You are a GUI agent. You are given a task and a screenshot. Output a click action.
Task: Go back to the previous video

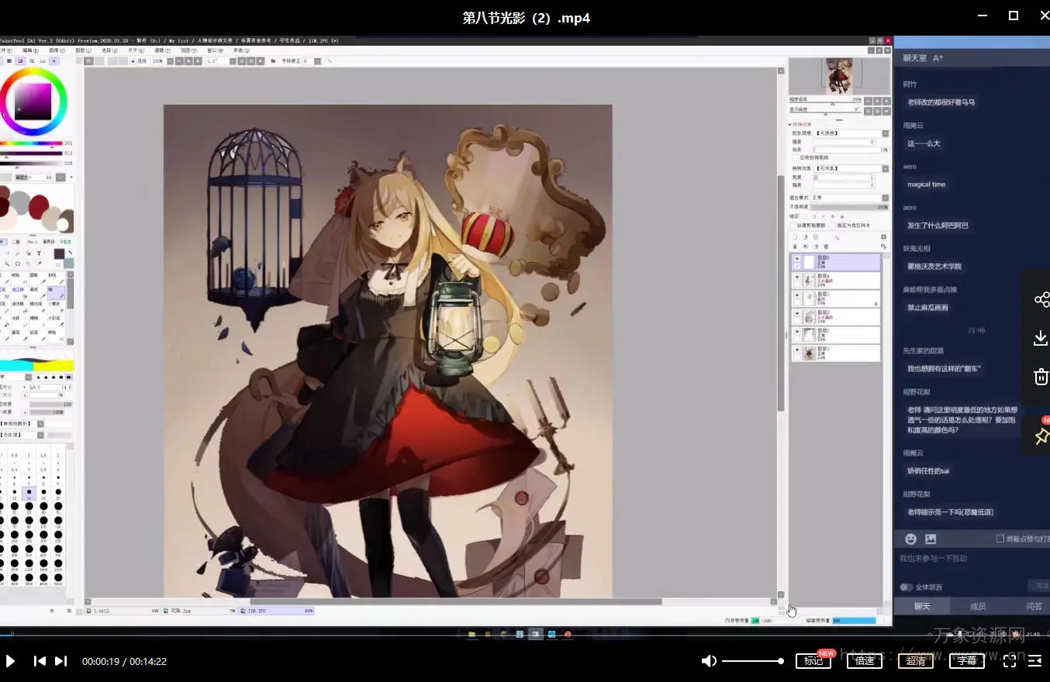point(40,661)
